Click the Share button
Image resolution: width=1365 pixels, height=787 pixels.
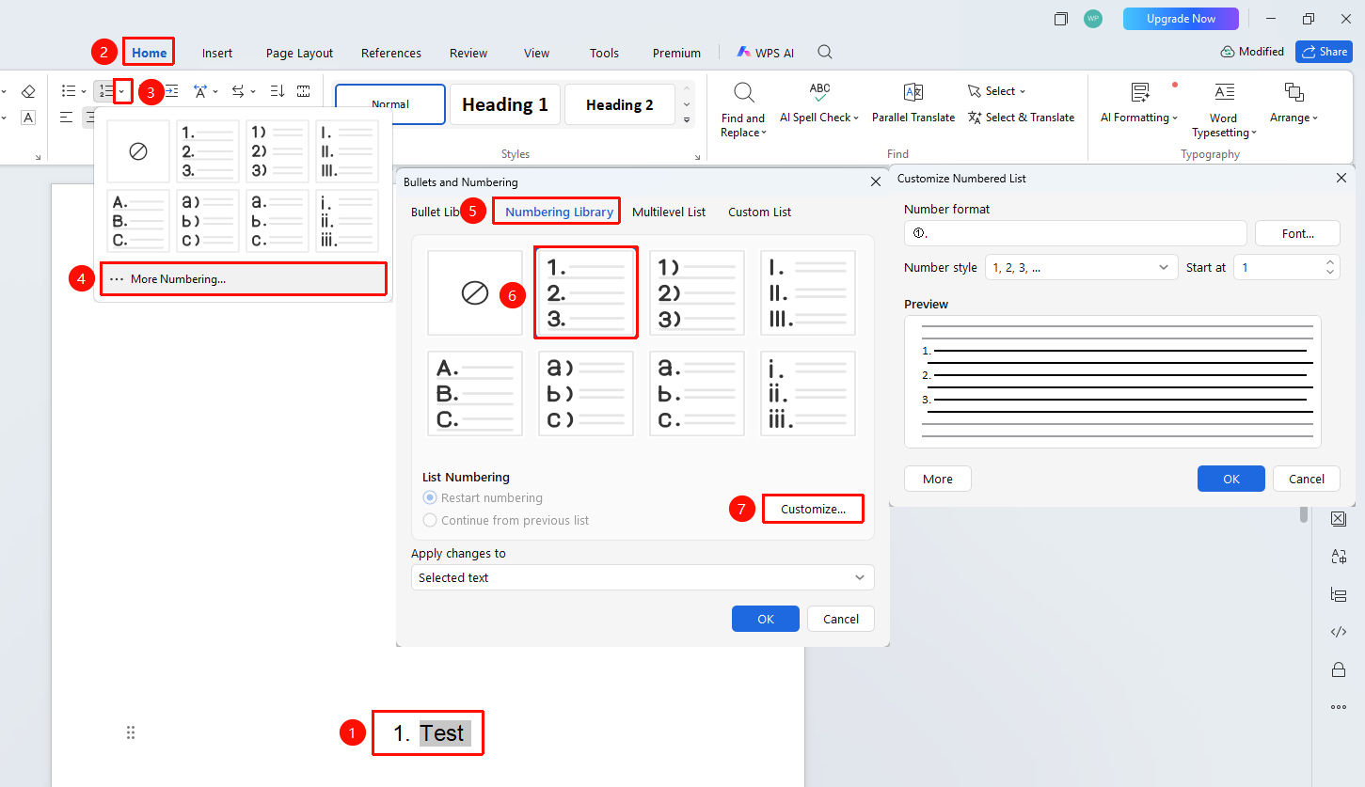tap(1324, 52)
